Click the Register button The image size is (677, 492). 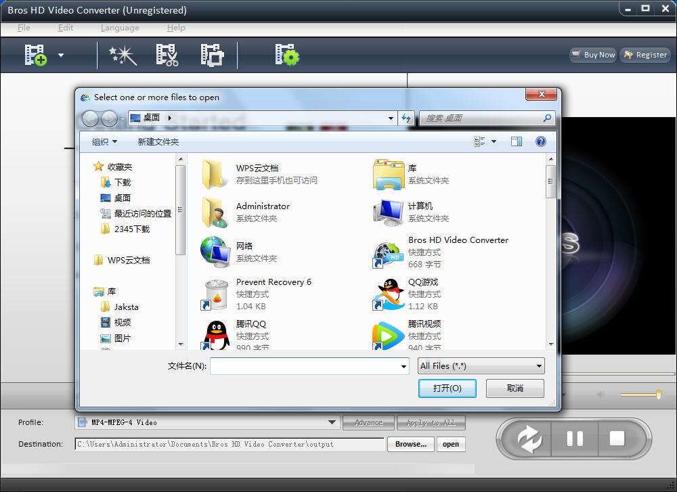645,55
